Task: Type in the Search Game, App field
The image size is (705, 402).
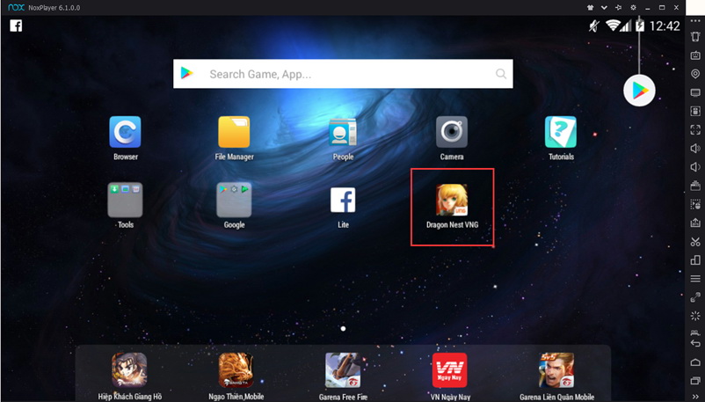Action: (343, 74)
